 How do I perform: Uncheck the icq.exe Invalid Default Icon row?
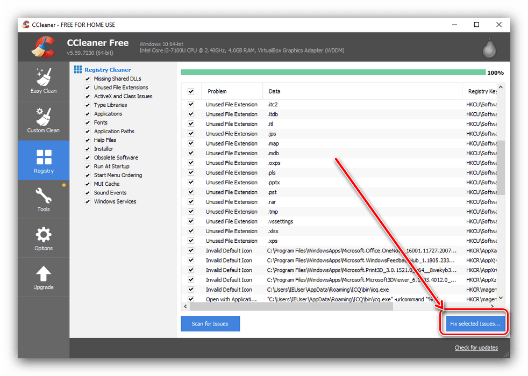click(191, 290)
